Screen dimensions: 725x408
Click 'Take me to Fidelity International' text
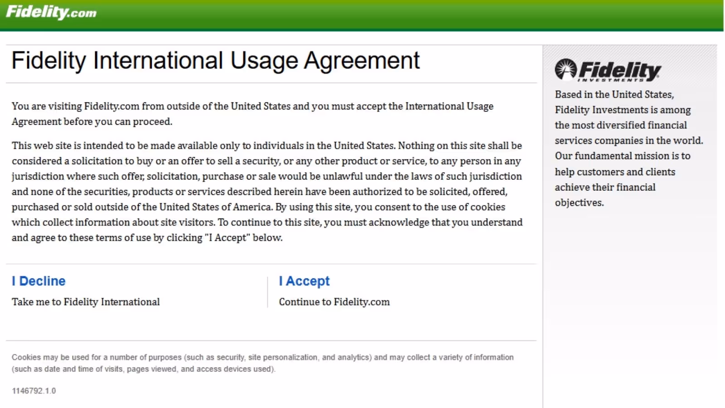tap(86, 302)
